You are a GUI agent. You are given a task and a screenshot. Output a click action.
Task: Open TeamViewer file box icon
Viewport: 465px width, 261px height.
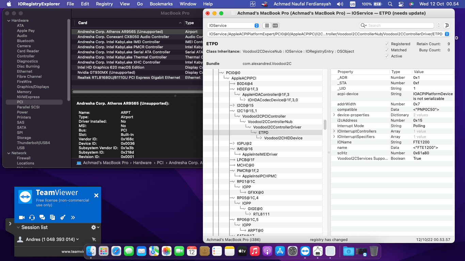[x=52, y=217]
